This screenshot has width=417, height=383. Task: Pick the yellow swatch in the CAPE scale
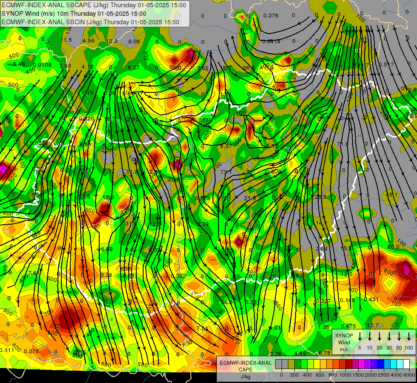(317, 364)
